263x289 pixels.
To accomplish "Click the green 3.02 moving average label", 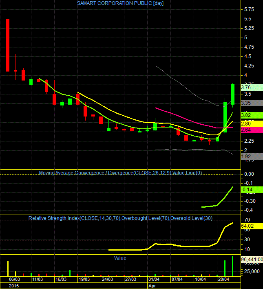I will click(x=252, y=115).
